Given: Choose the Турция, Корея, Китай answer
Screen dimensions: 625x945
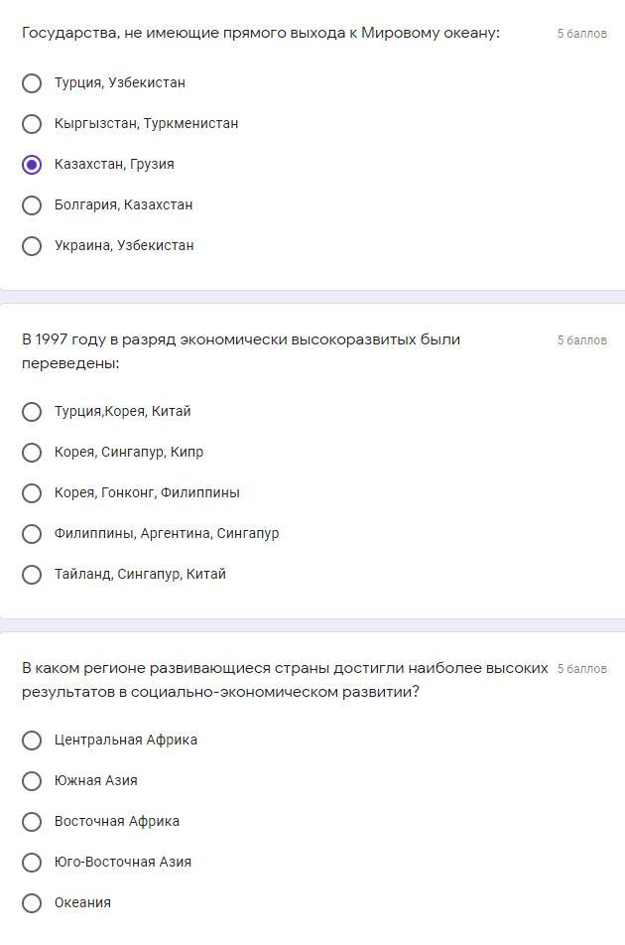Looking at the screenshot, I should (32, 412).
